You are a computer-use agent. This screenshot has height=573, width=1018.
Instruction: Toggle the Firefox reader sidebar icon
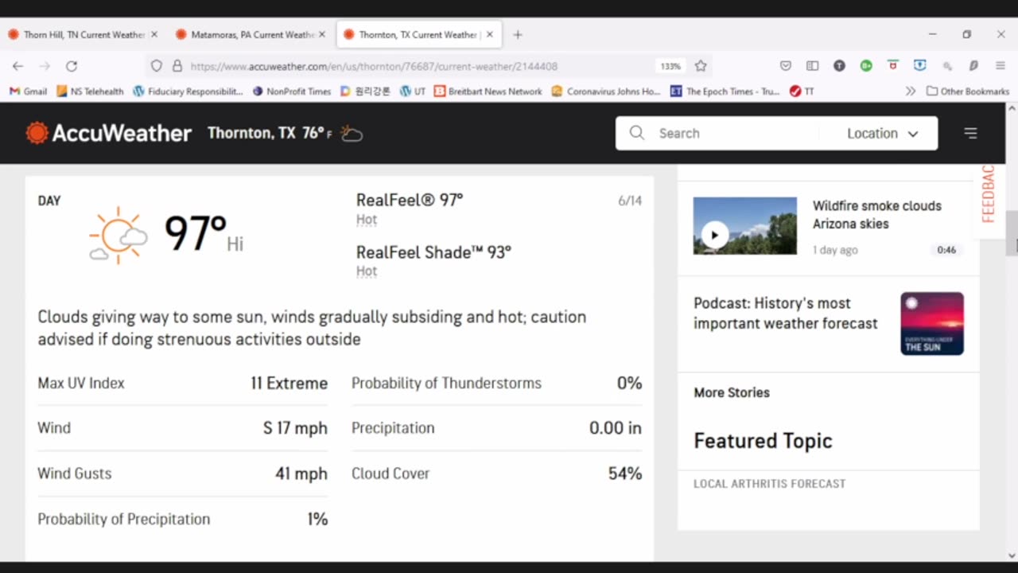pyautogui.click(x=813, y=66)
